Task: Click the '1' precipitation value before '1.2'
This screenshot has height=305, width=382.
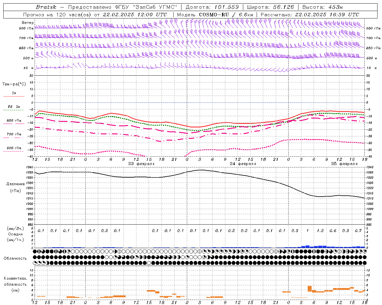Action: pyautogui.click(x=307, y=231)
